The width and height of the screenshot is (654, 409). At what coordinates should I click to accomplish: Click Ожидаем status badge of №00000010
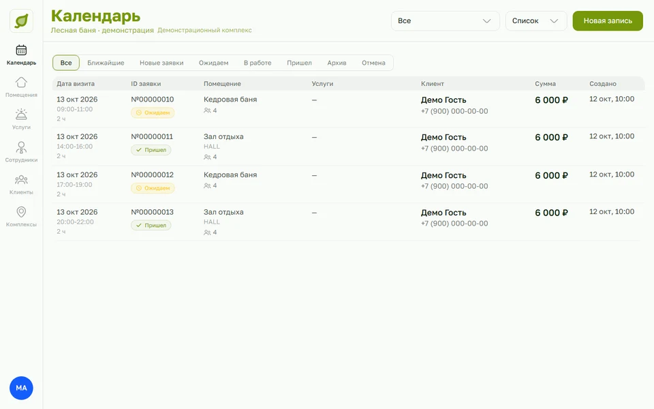click(x=153, y=112)
